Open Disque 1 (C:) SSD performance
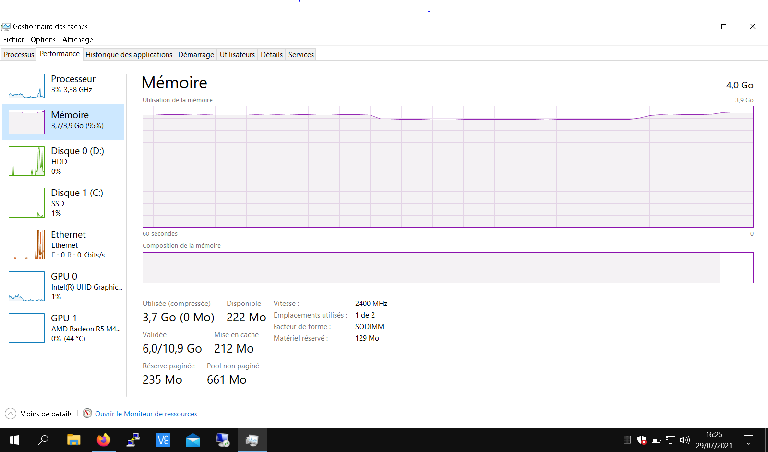This screenshot has height=452, width=768. pos(63,203)
